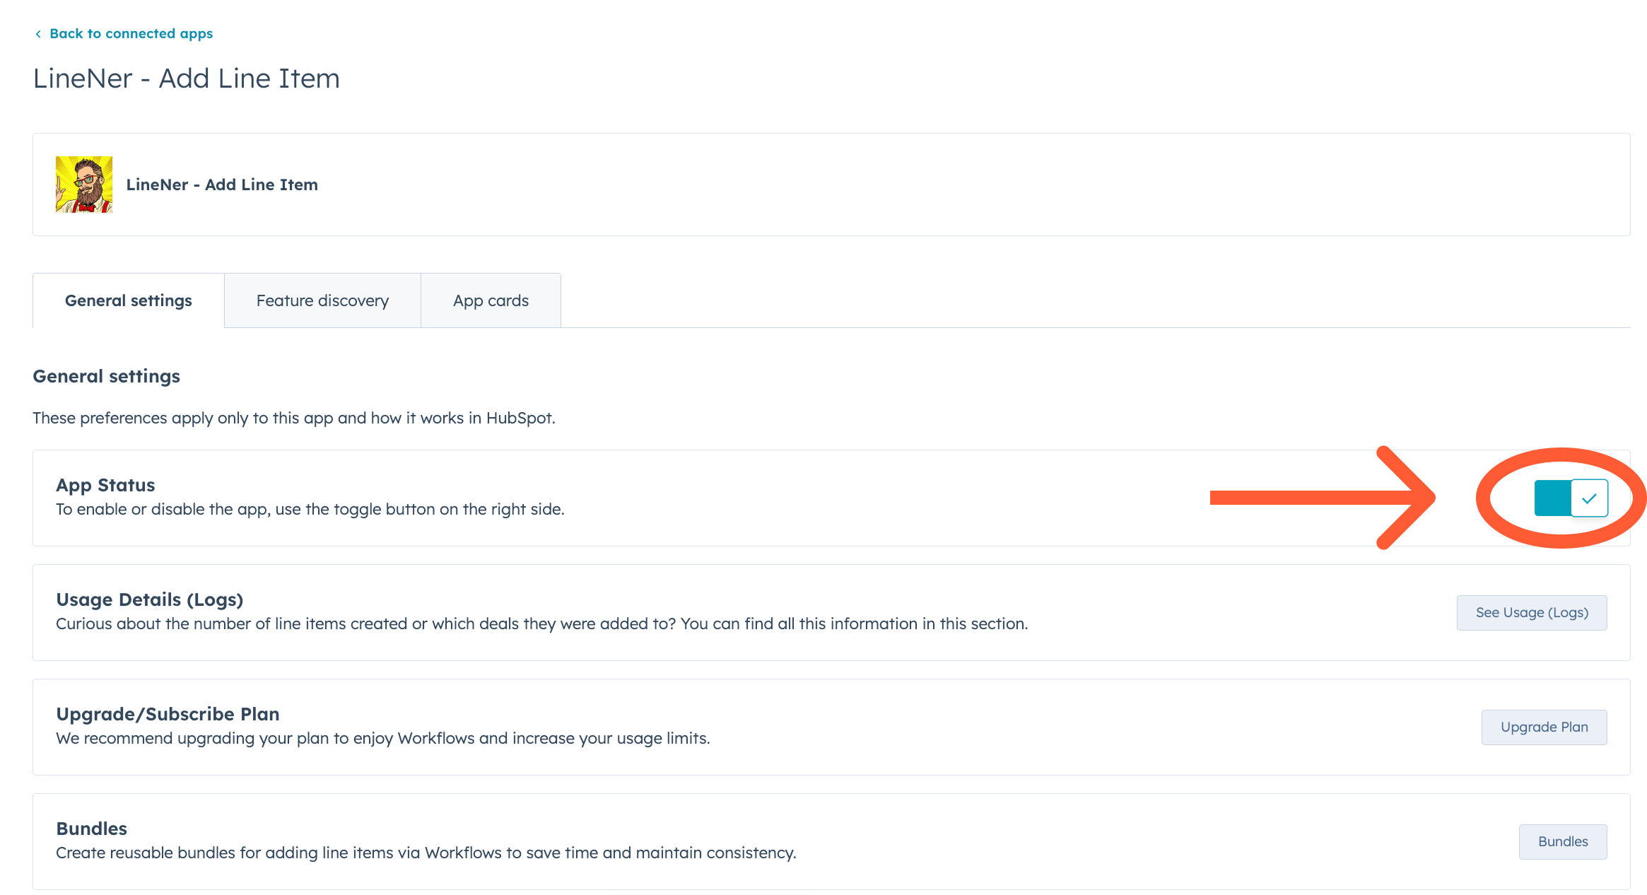
Task: Click the 'App Status' heading
Action: (105, 485)
